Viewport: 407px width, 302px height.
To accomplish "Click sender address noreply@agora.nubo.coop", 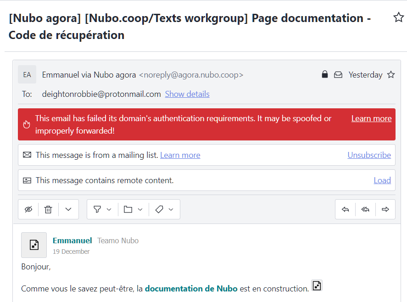I will (x=191, y=75).
